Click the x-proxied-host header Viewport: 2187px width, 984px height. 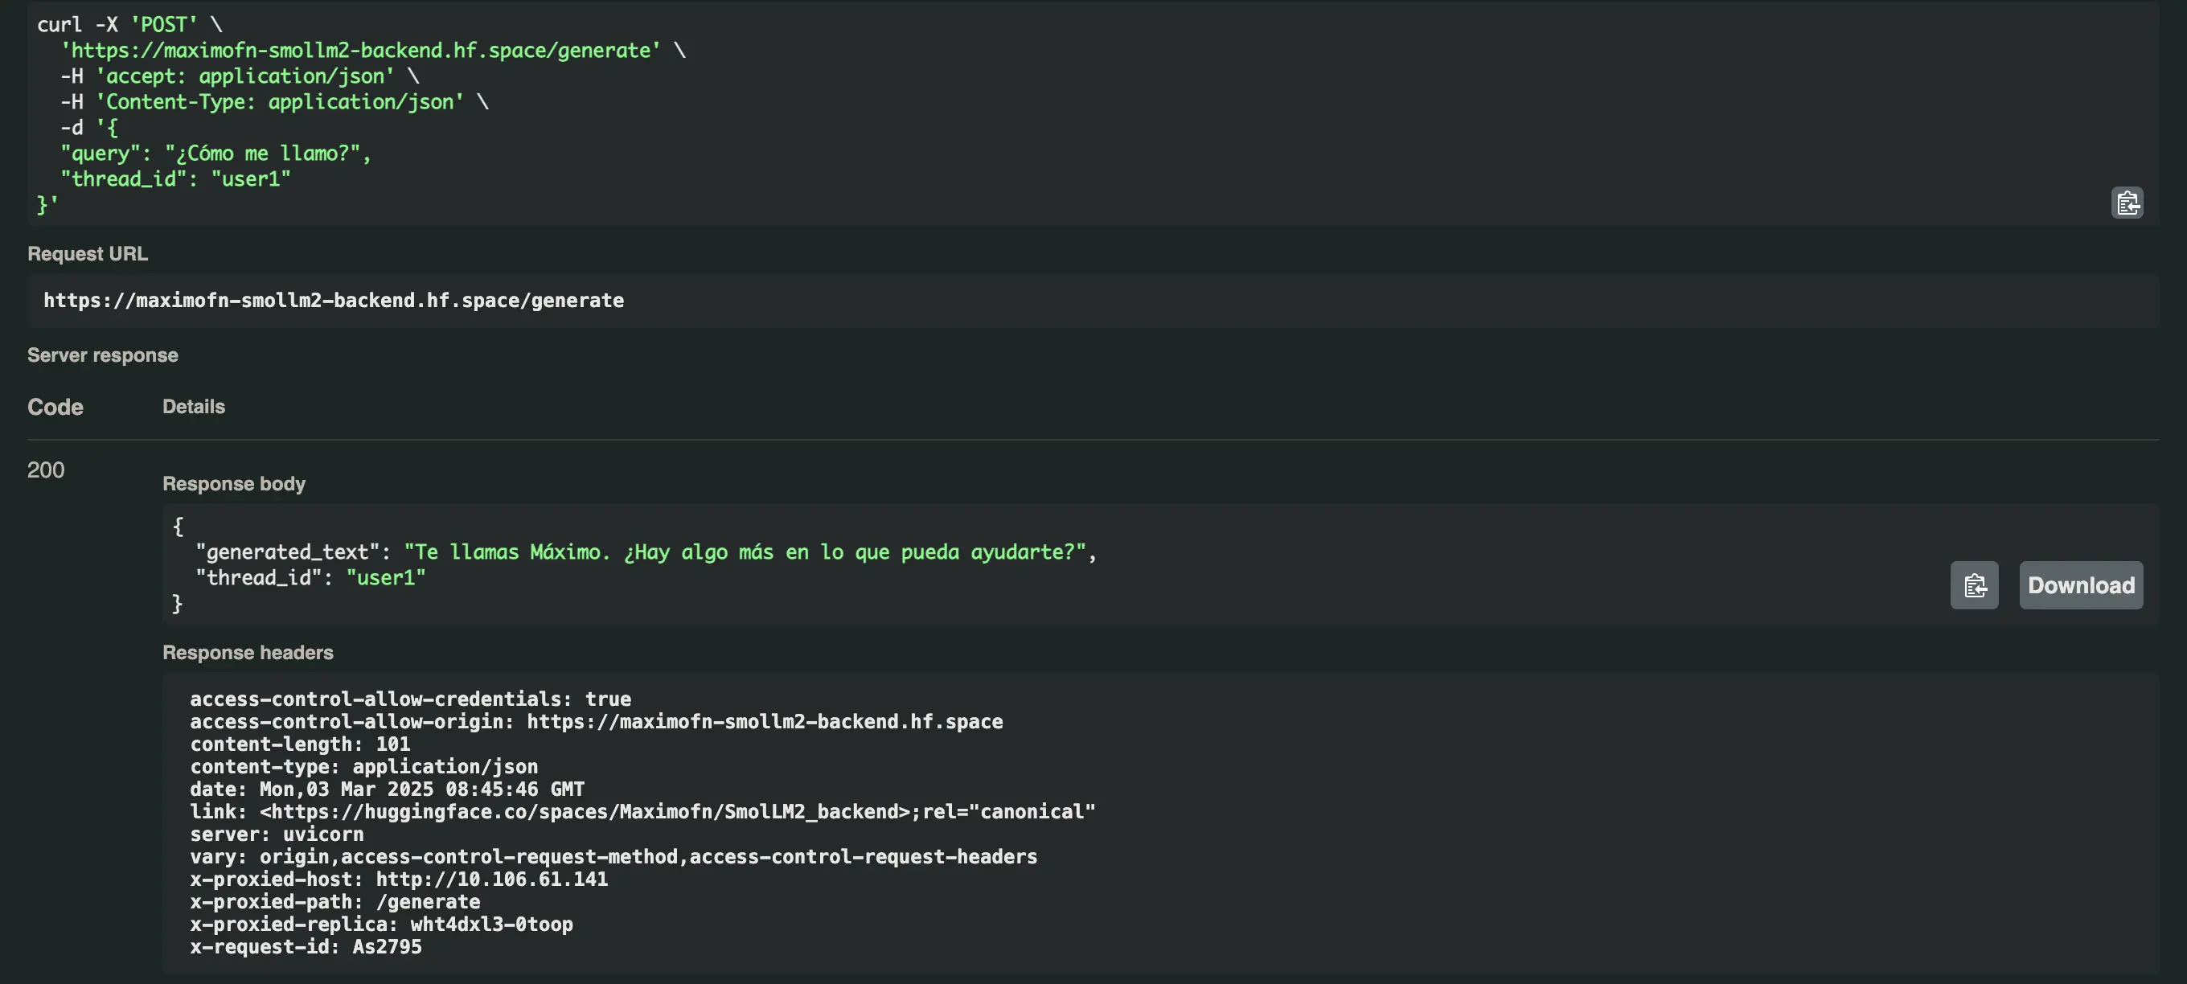pyautogui.click(x=399, y=879)
